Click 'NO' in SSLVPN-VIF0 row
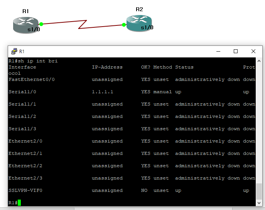The image size is (265, 210). (144, 190)
